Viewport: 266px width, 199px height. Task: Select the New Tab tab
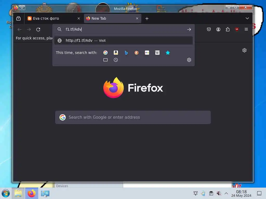point(112,18)
